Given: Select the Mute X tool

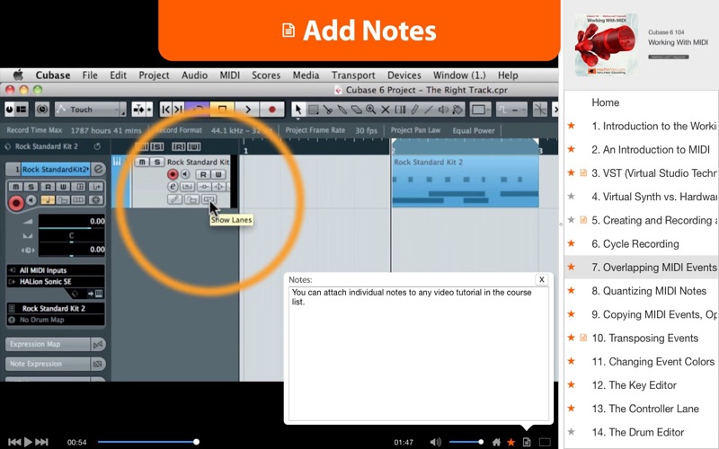Looking at the screenshot, I should point(386,110).
